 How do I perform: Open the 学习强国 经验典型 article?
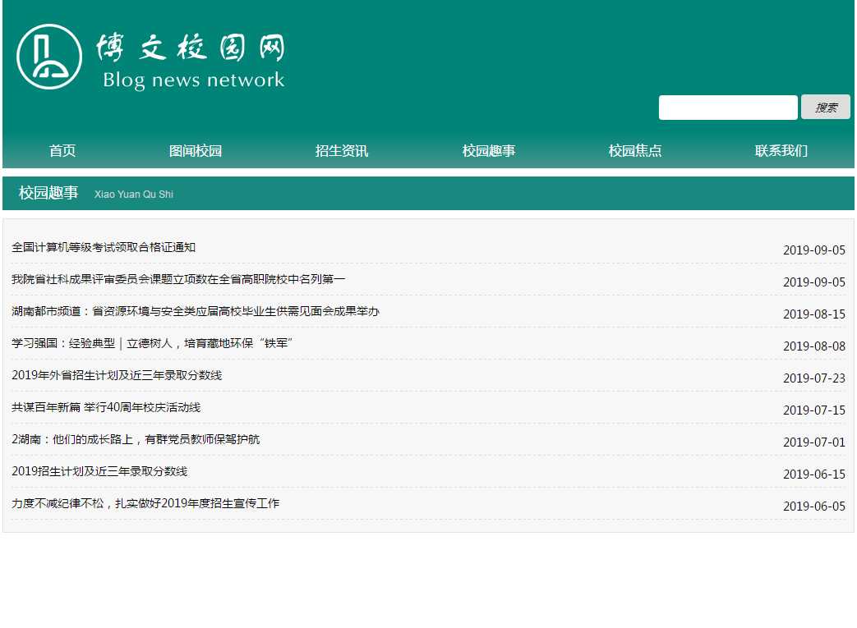pyautogui.click(x=153, y=343)
